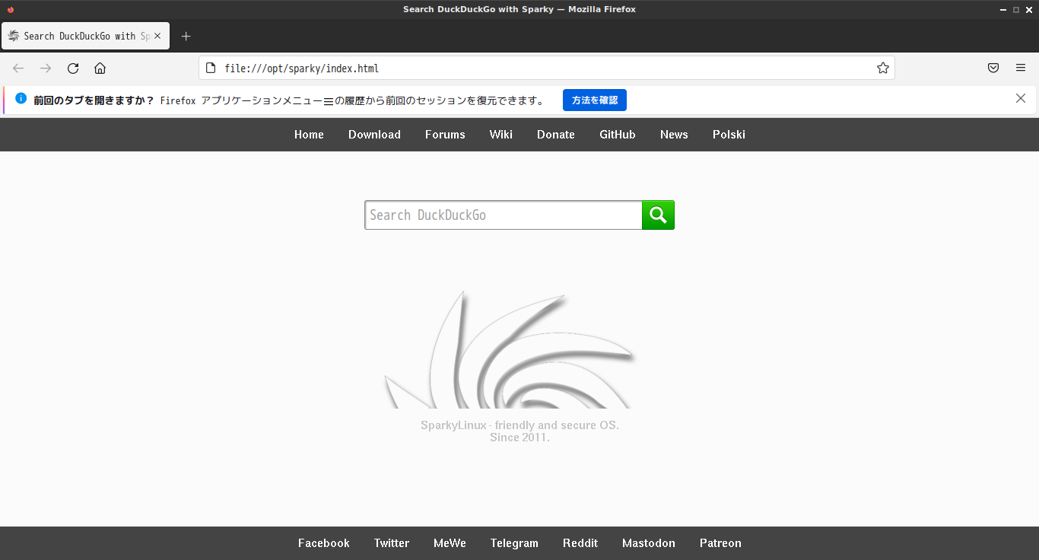
Task: Minimize the Firefox window
Action: [1004, 9]
